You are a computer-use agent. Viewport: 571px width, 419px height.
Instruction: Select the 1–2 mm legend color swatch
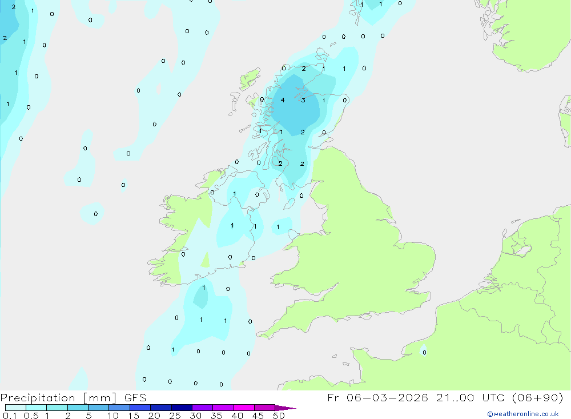pos(57,408)
